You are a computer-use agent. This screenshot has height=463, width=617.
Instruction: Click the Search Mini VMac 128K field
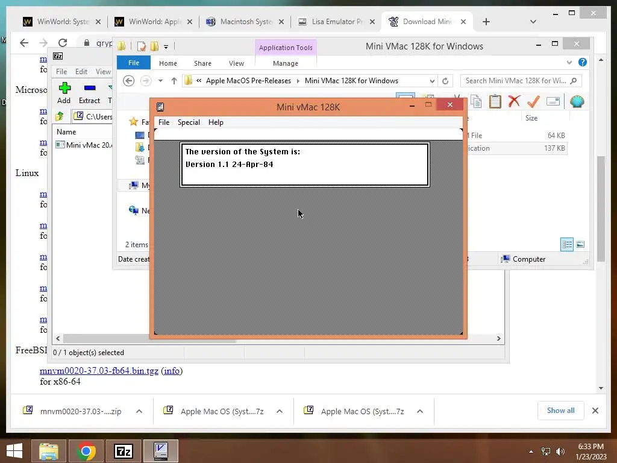pos(521,81)
